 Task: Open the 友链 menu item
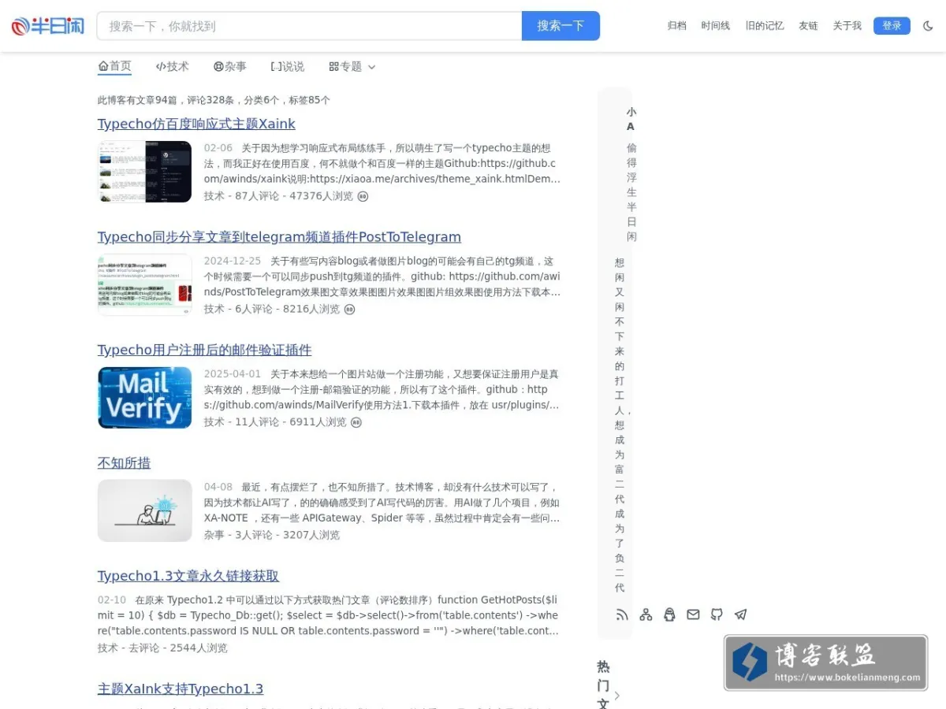coord(808,26)
